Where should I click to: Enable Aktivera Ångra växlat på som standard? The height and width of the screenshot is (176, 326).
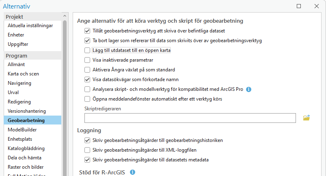point(87,70)
